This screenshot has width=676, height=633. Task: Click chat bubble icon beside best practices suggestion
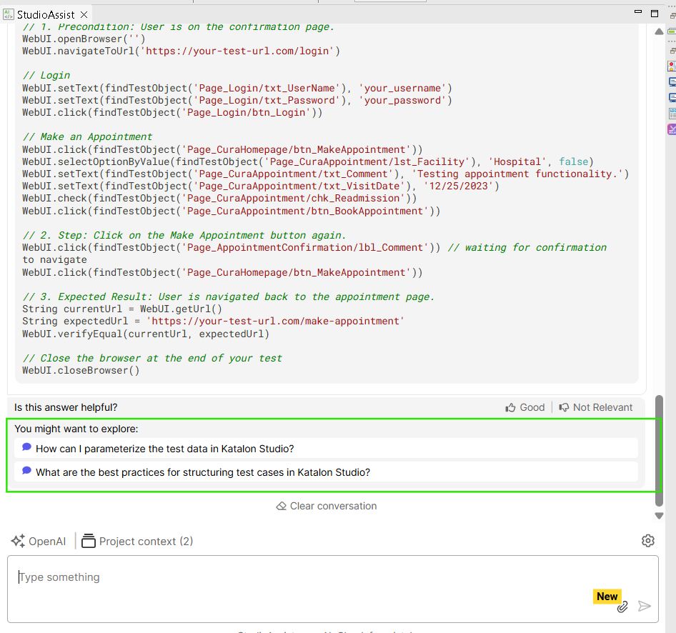pyautogui.click(x=26, y=471)
